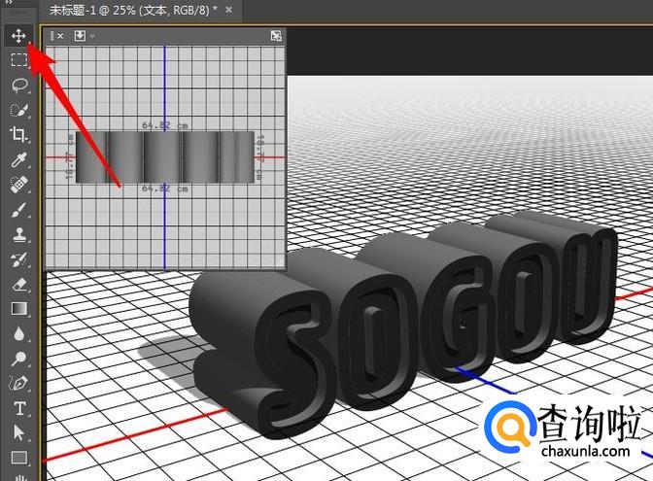Select the Rectangle shape tool

click(x=19, y=458)
